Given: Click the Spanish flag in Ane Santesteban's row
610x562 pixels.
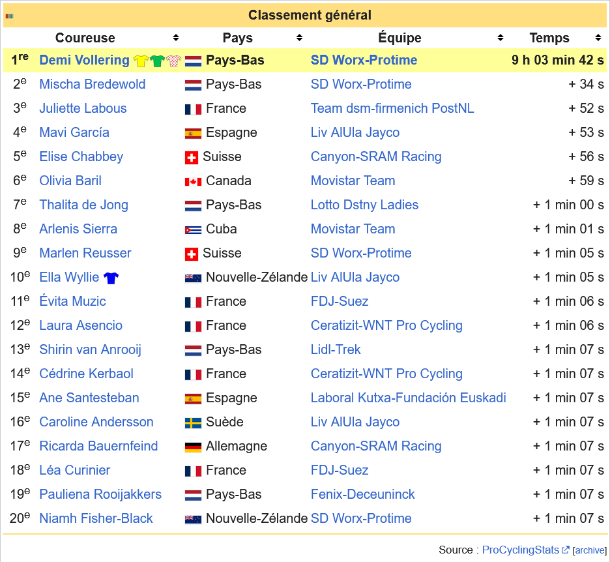Looking at the screenshot, I should pyautogui.click(x=193, y=399).
